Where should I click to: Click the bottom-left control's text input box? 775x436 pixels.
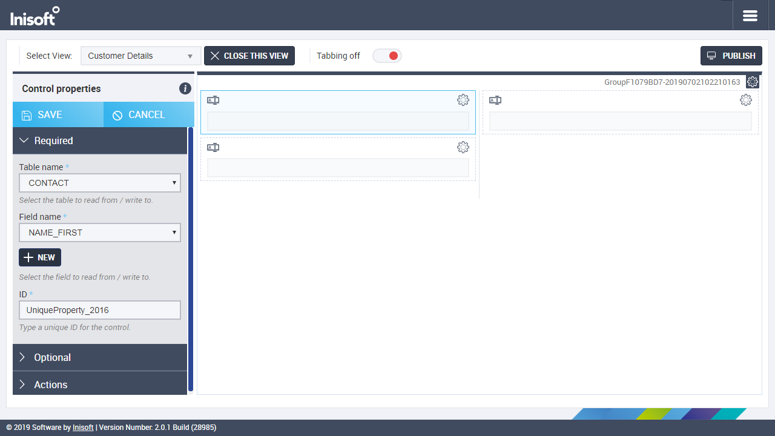point(338,168)
